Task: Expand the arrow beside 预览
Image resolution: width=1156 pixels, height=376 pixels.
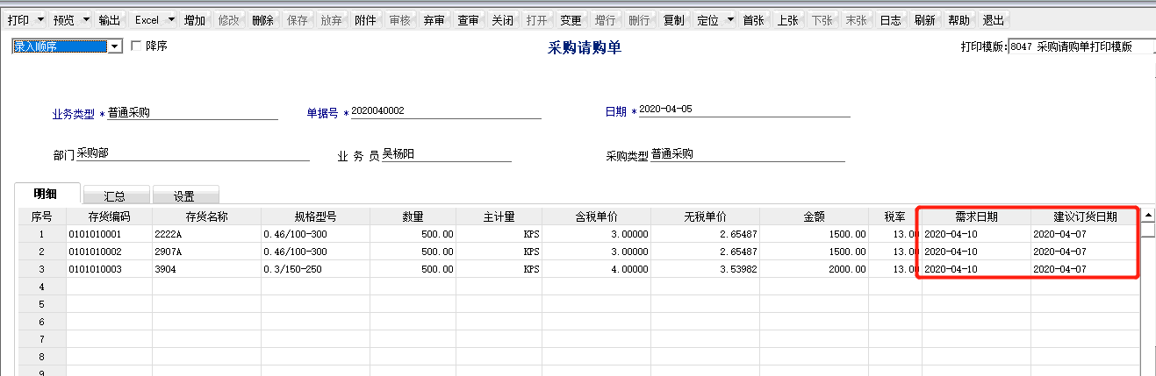Action: (x=86, y=20)
